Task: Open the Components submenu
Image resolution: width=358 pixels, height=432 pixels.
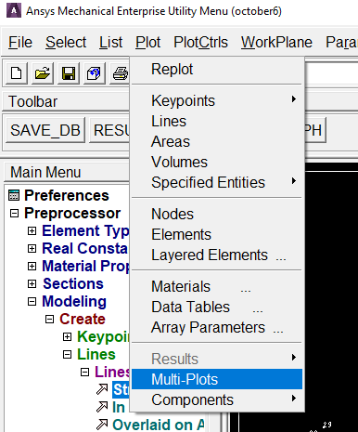Action: point(216,399)
